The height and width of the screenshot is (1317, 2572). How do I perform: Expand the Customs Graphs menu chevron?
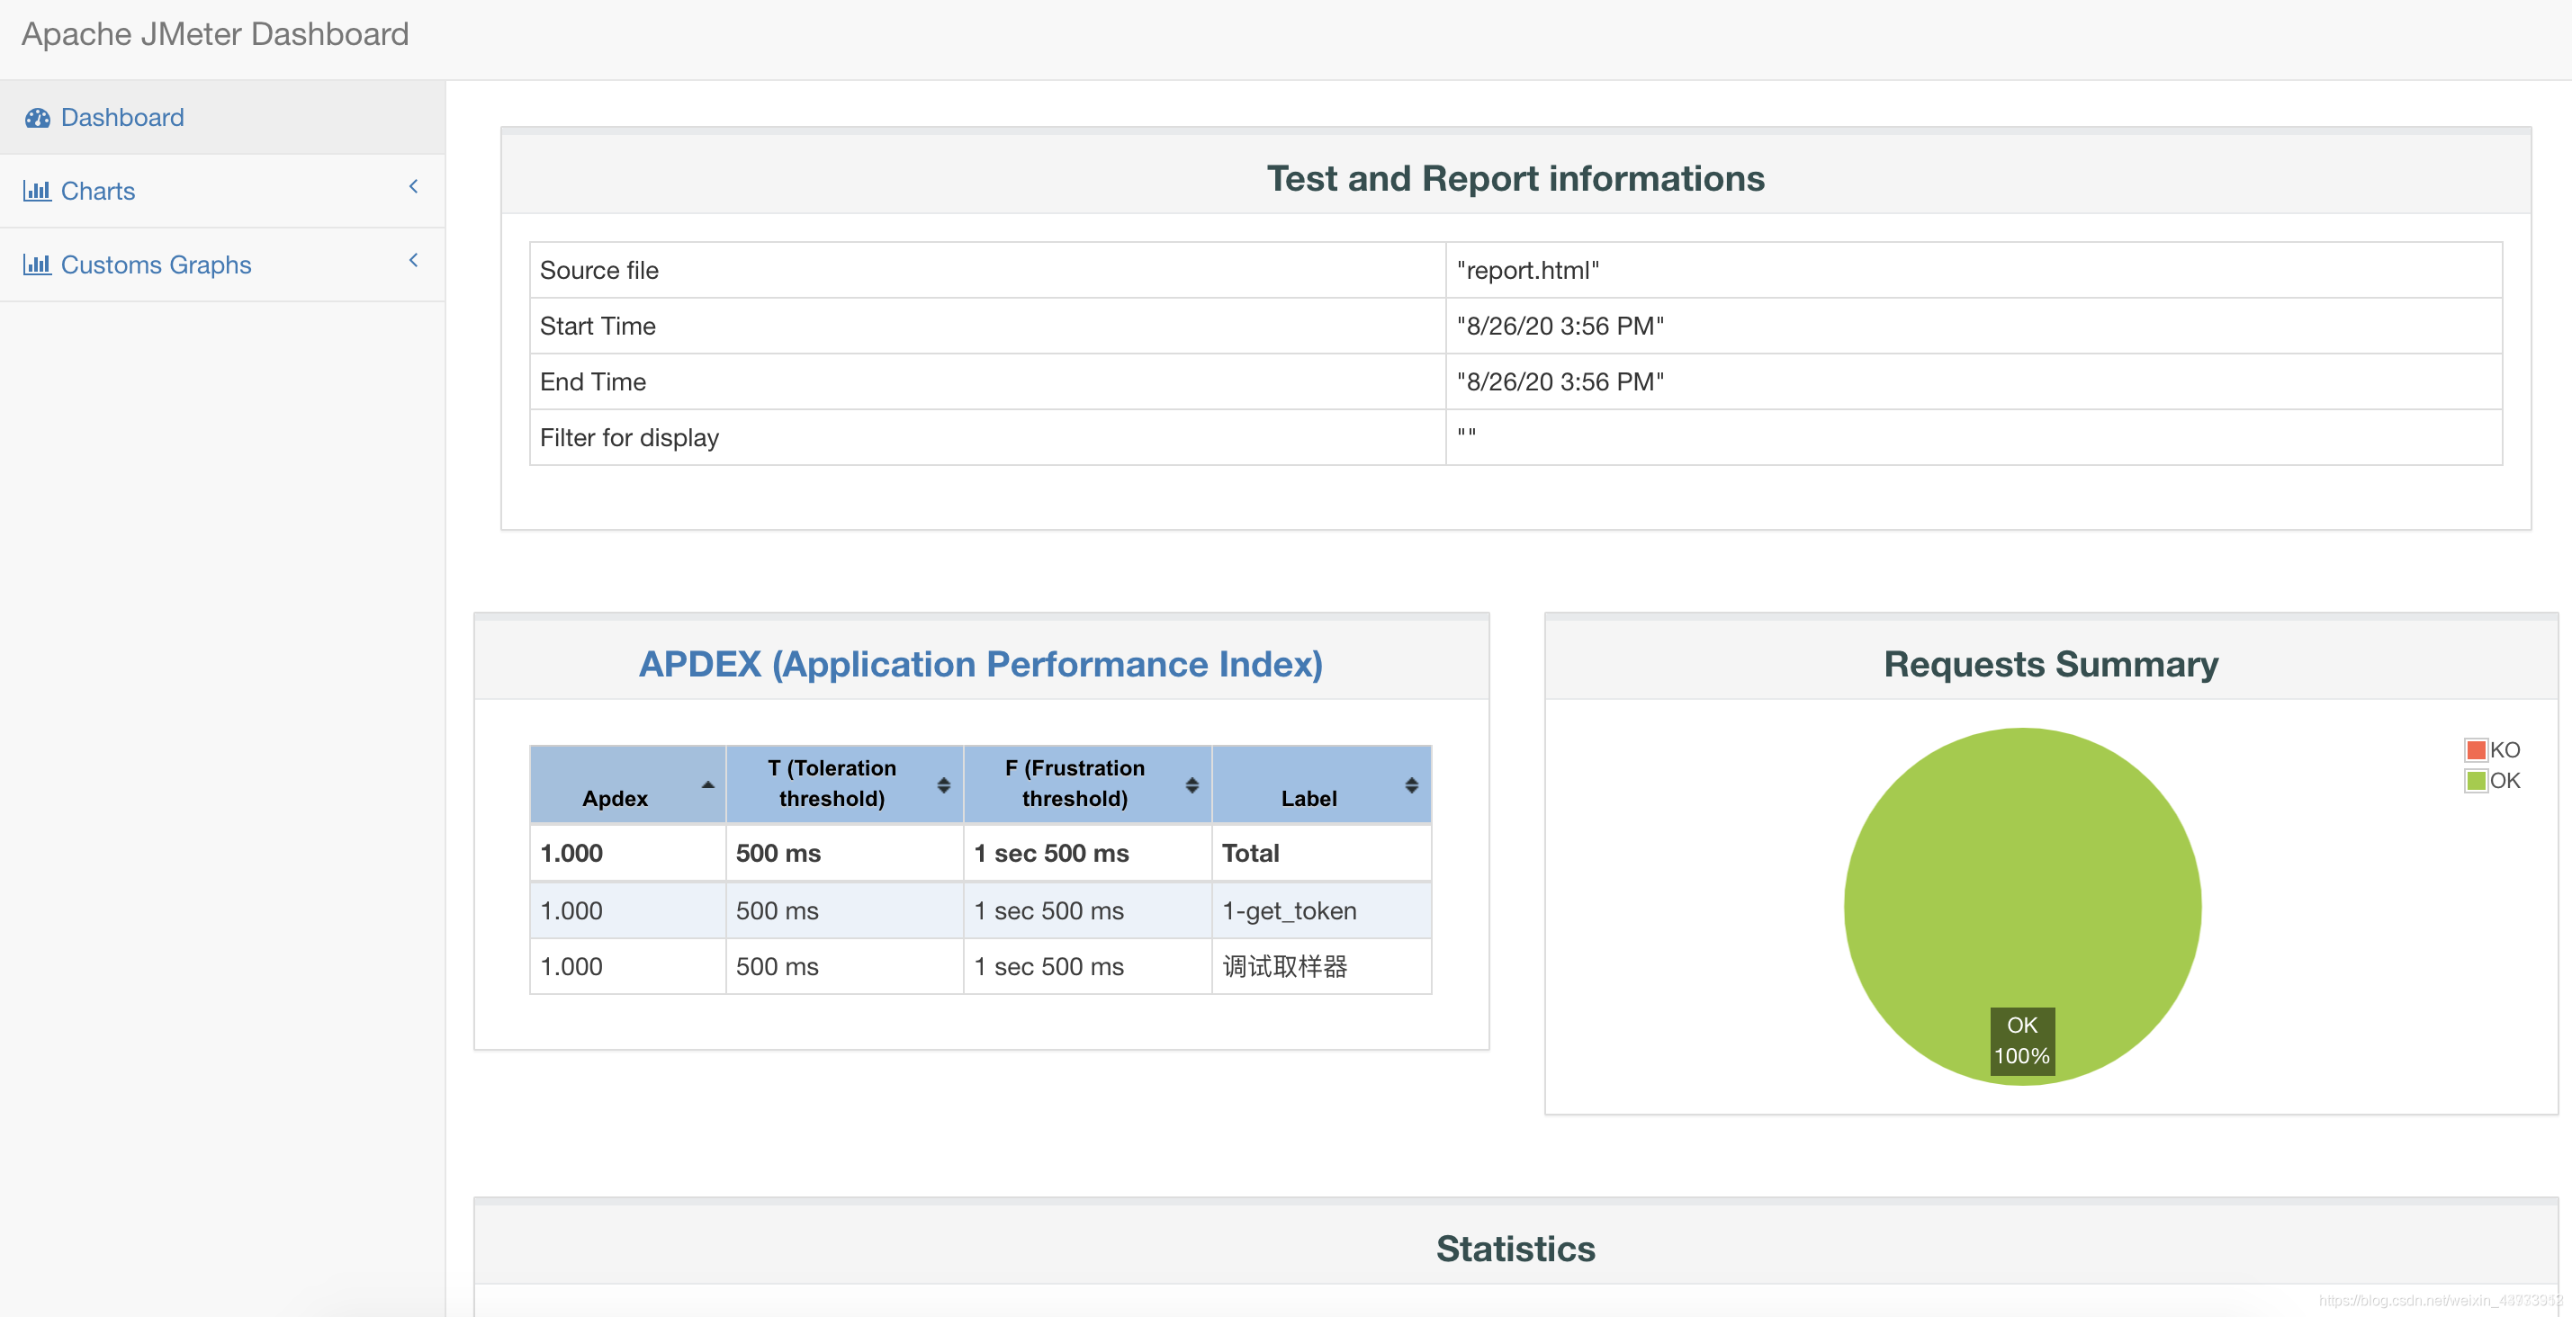tap(413, 260)
